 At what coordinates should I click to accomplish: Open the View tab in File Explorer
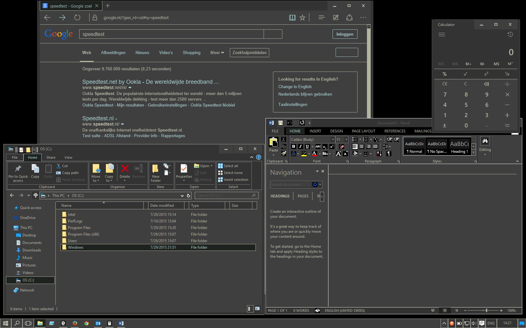point(68,157)
